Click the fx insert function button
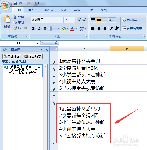The width and height of the screenshot is (147, 150). click(x=56, y=43)
